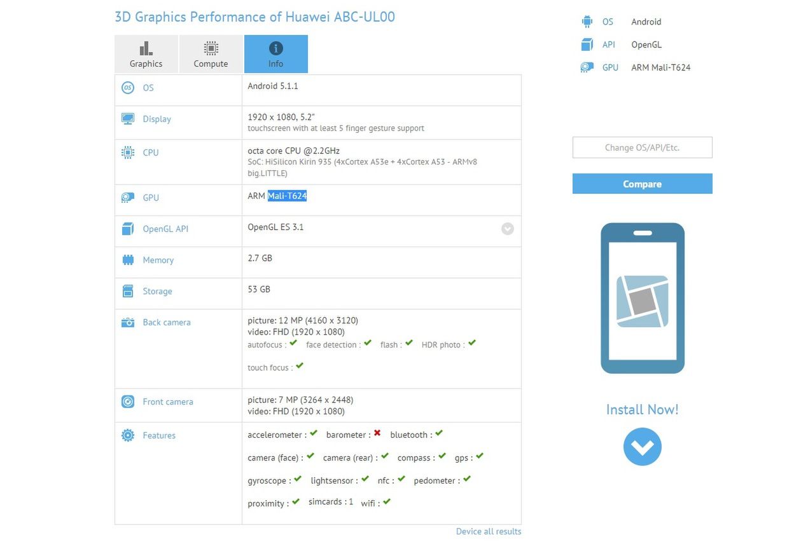808x556 pixels.
Task: Click the Memory chip icon
Action: pos(128,260)
